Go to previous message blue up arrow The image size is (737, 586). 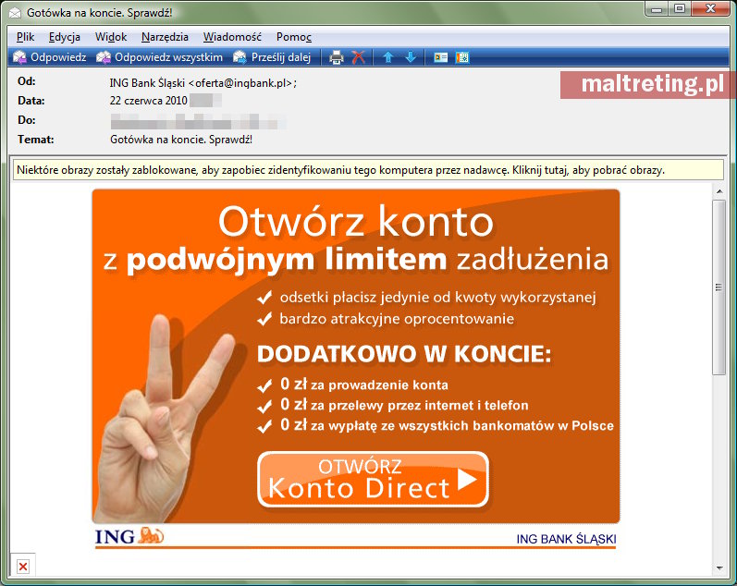[x=387, y=57]
